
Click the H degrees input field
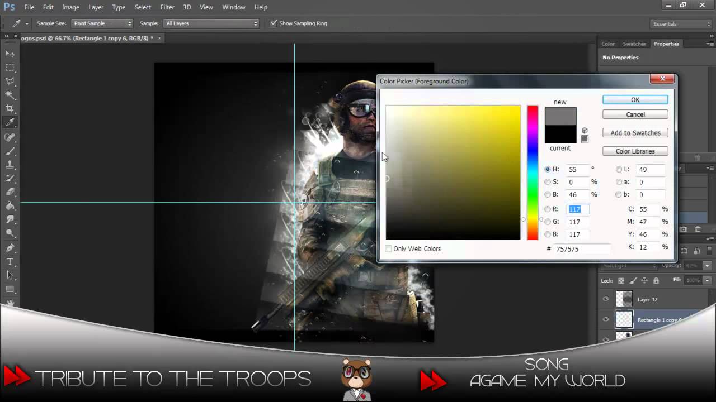[578, 169]
